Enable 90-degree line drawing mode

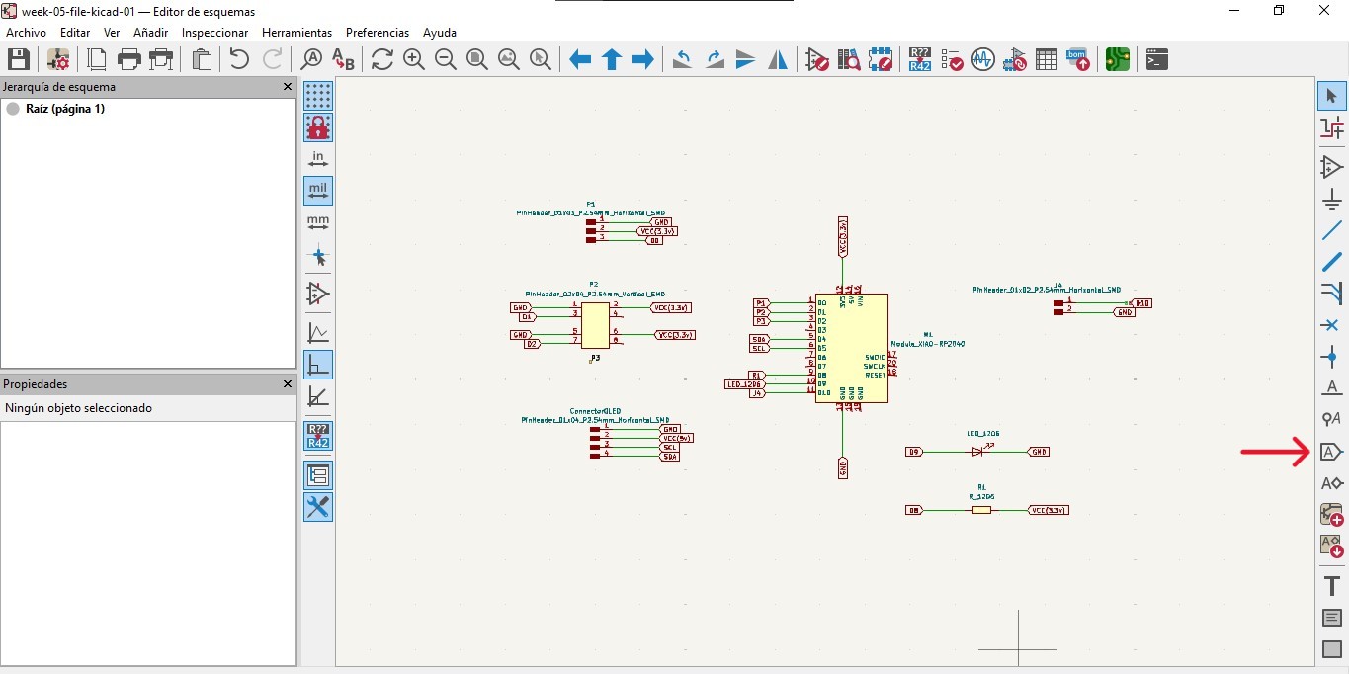318,365
